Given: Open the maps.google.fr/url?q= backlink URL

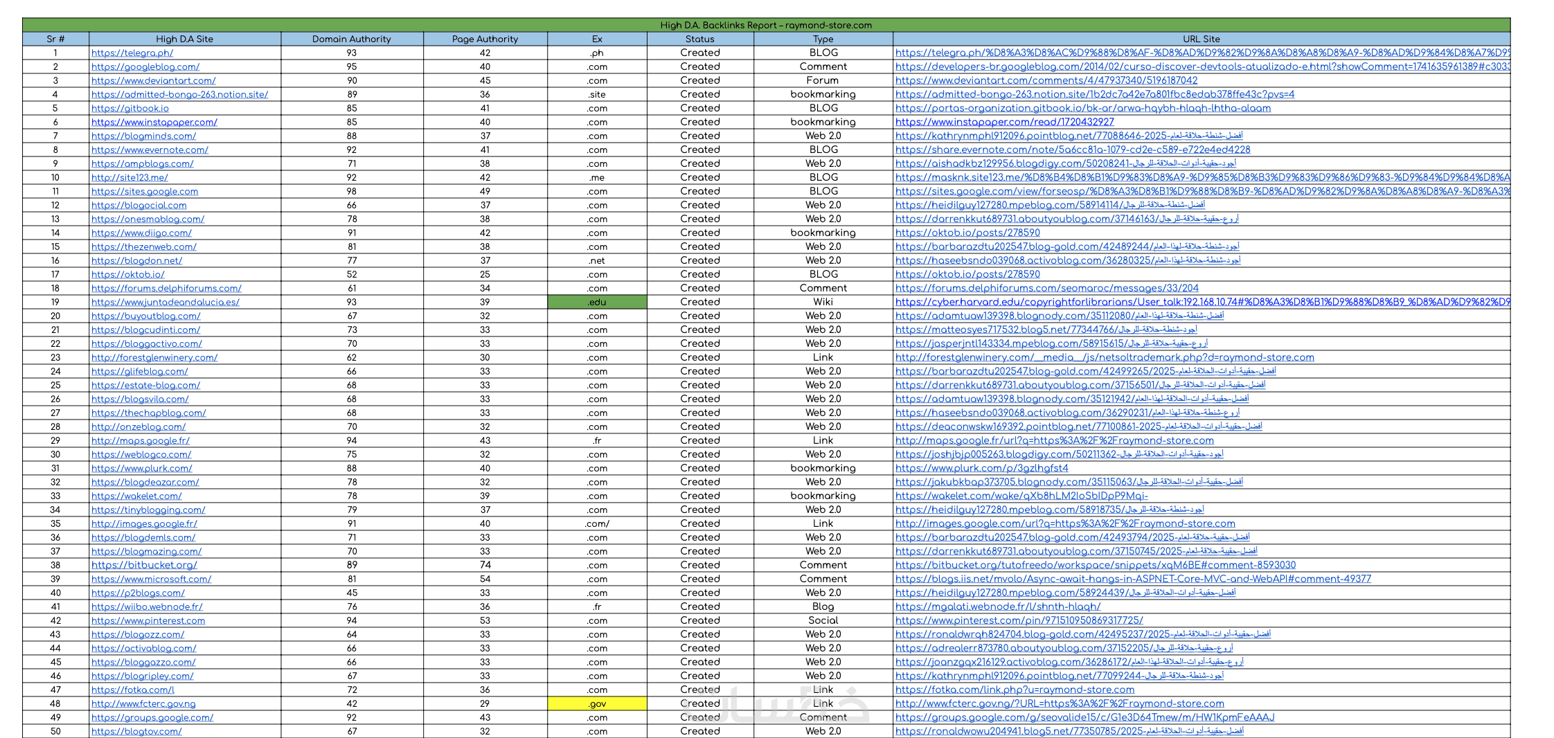Looking at the screenshot, I should click(1055, 440).
